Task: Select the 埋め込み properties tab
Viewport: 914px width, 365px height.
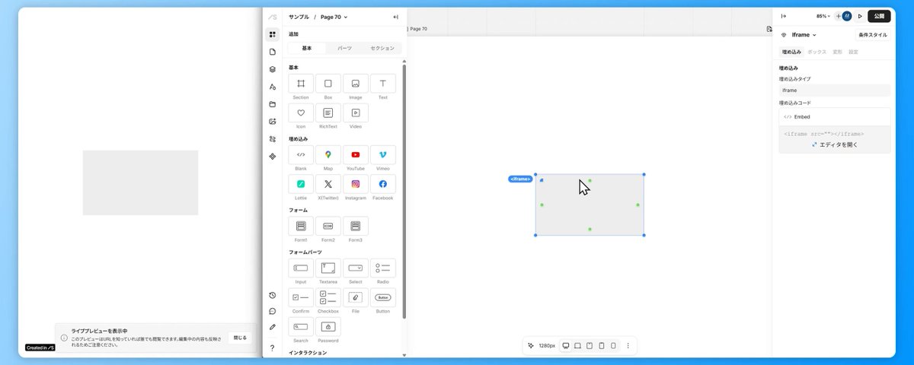Action: point(791,52)
